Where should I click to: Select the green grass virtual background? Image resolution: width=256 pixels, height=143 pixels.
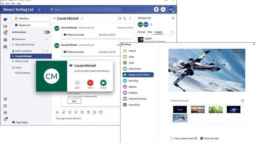[x=216, y=109]
